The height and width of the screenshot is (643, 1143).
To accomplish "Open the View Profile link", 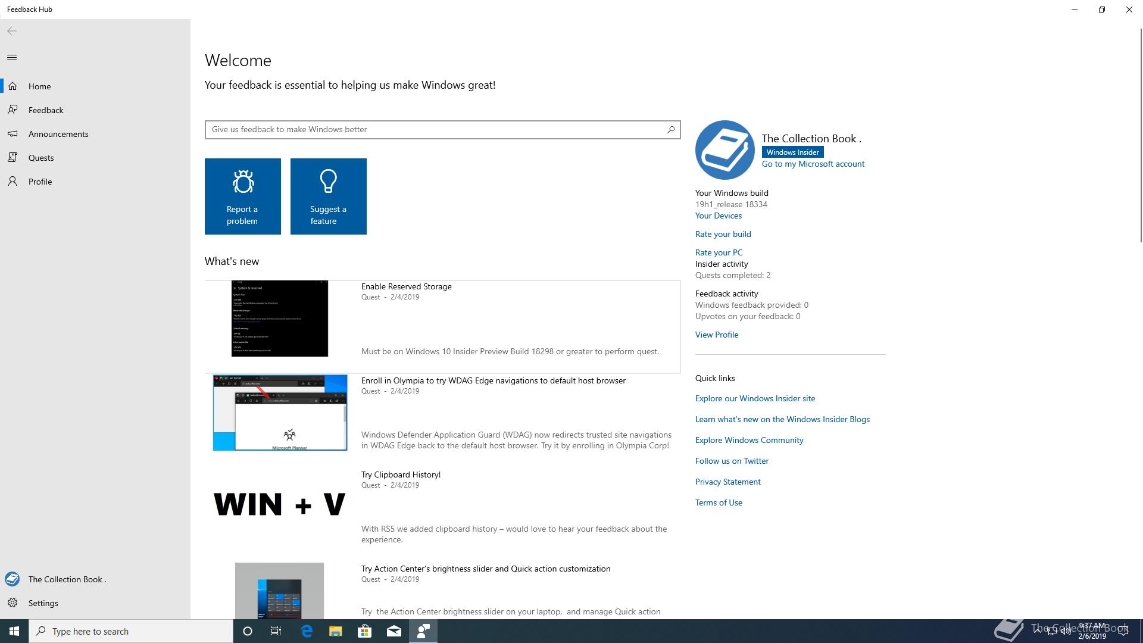I will point(717,335).
